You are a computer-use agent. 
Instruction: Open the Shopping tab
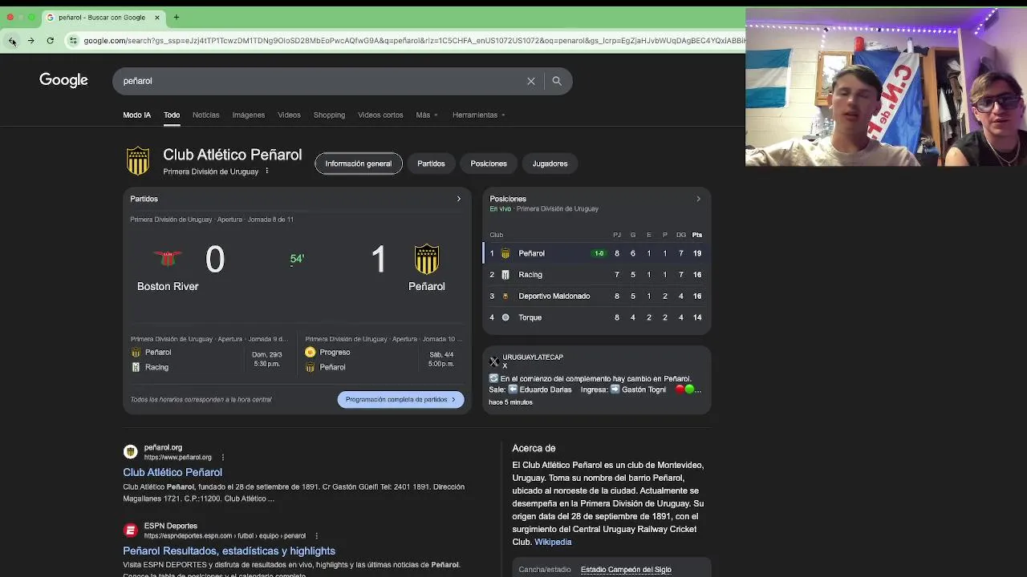point(329,115)
